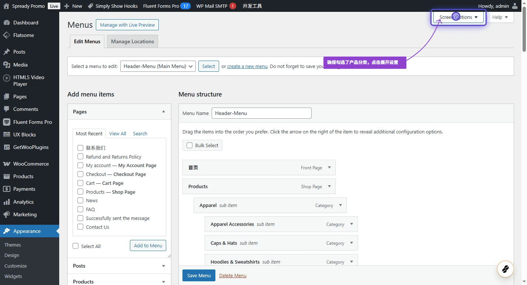Click the Dashboard gauge icon in sidebar

coord(6,23)
